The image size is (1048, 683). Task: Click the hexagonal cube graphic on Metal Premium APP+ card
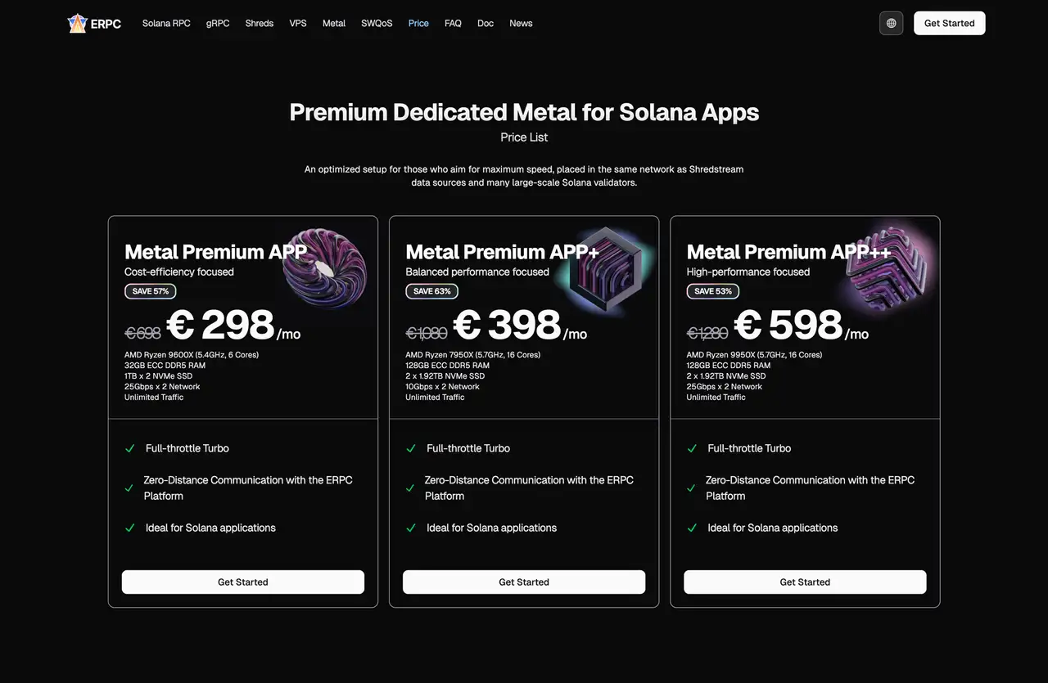pos(606,270)
